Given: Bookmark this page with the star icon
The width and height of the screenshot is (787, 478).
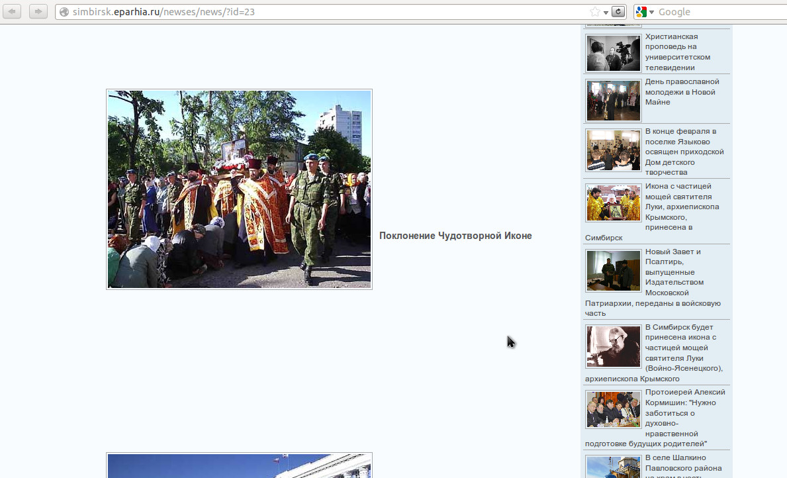Looking at the screenshot, I should (x=595, y=12).
